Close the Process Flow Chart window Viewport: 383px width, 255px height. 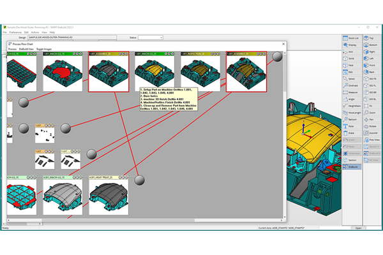coord(283,44)
